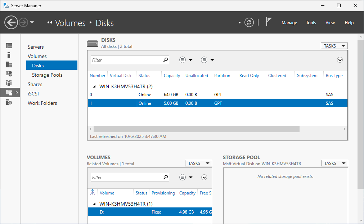Open navigation history dropdown arrow
The height and width of the screenshot is (224, 364).
pyautogui.click(x=32, y=23)
